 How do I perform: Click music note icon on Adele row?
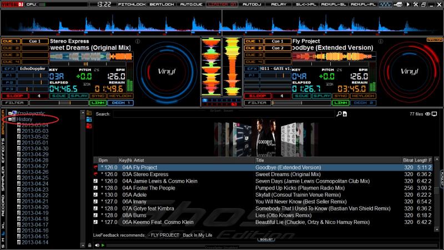(x=95, y=195)
